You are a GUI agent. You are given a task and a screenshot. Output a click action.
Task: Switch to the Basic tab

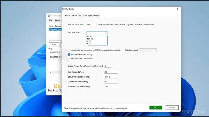point(67,16)
